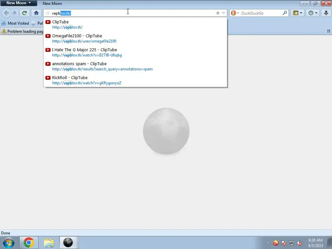Viewport: 332px width, 249px height.
Task: Click the network status tray icon
Action: [x=291, y=243]
